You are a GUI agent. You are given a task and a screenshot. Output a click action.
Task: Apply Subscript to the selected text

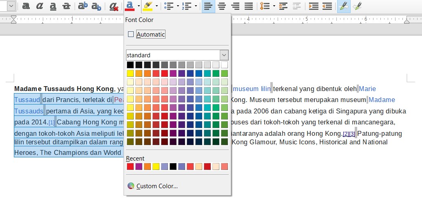[96, 6]
